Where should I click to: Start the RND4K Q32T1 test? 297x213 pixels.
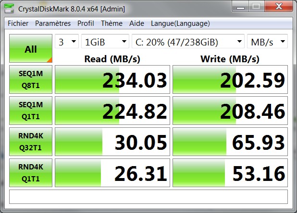(31, 142)
